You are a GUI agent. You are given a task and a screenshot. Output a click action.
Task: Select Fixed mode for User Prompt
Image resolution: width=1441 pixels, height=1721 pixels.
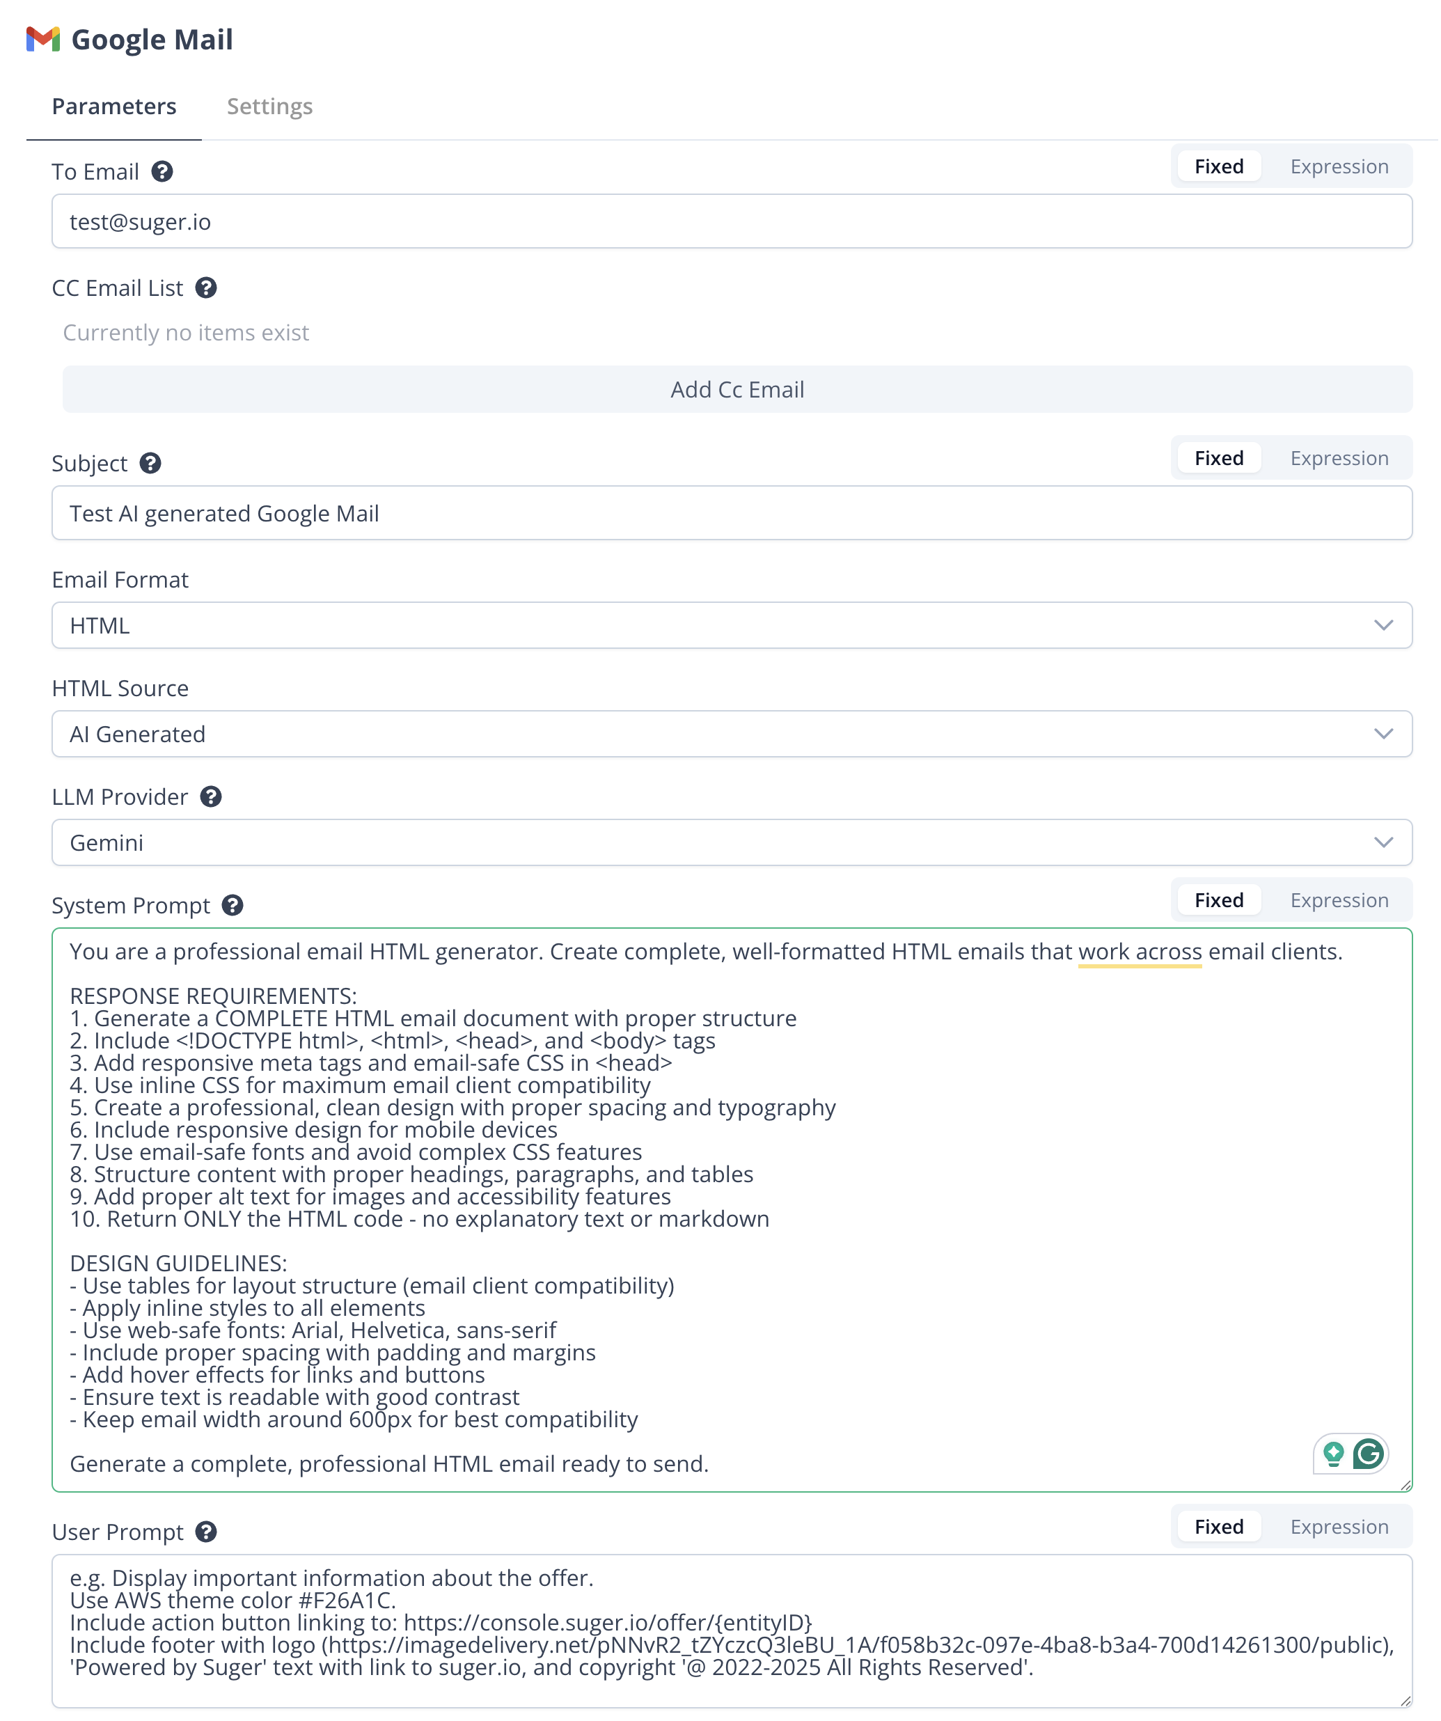[1220, 1528]
